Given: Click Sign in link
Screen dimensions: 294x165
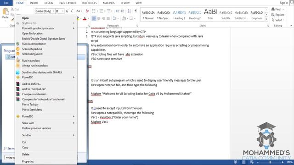Looking at the screenshot, I should point(284,3).
